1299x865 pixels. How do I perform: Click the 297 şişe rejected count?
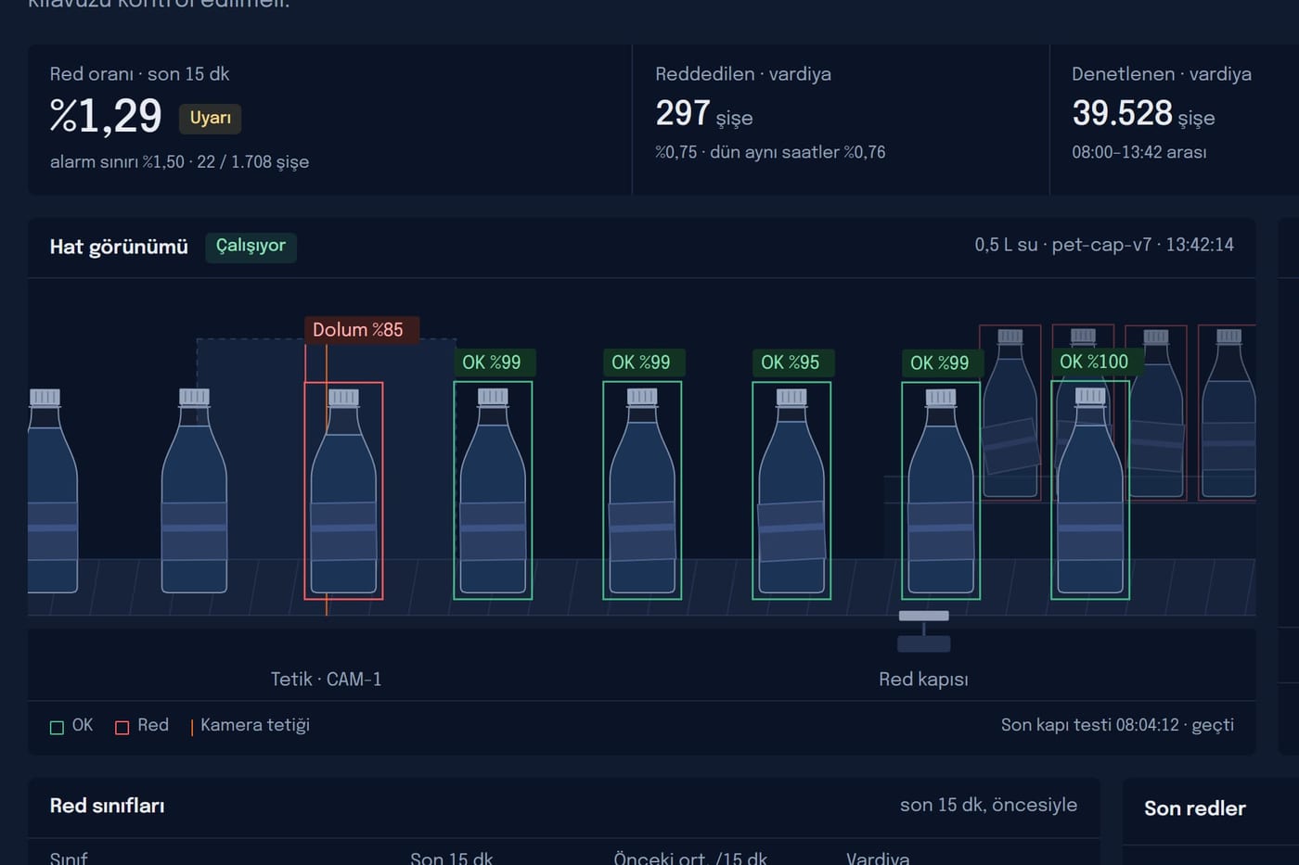pyautogui.click(x=704, y=114)
